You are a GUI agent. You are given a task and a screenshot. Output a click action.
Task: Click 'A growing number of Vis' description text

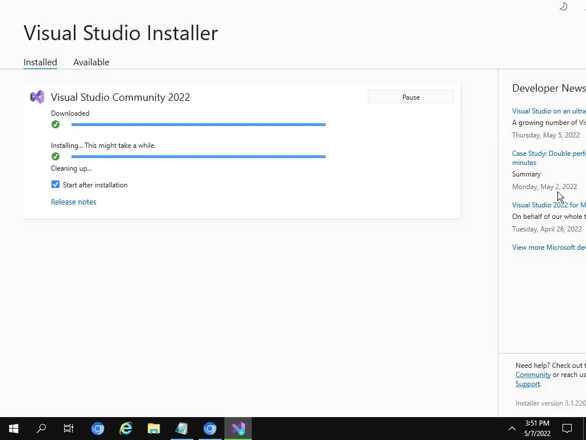point(549,123)
